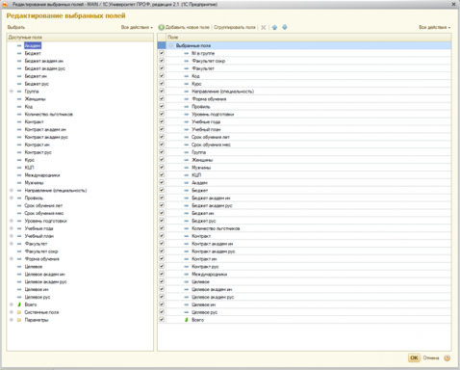Viewport: 460px width, 370px height.
Task: Expand Уровень подготовки in available fields
Action: click(x=12, y=221)
